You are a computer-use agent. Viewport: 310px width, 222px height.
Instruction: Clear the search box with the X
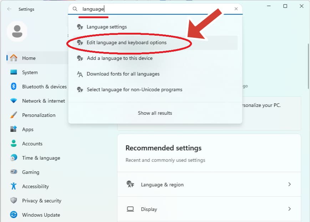point(236,9)
